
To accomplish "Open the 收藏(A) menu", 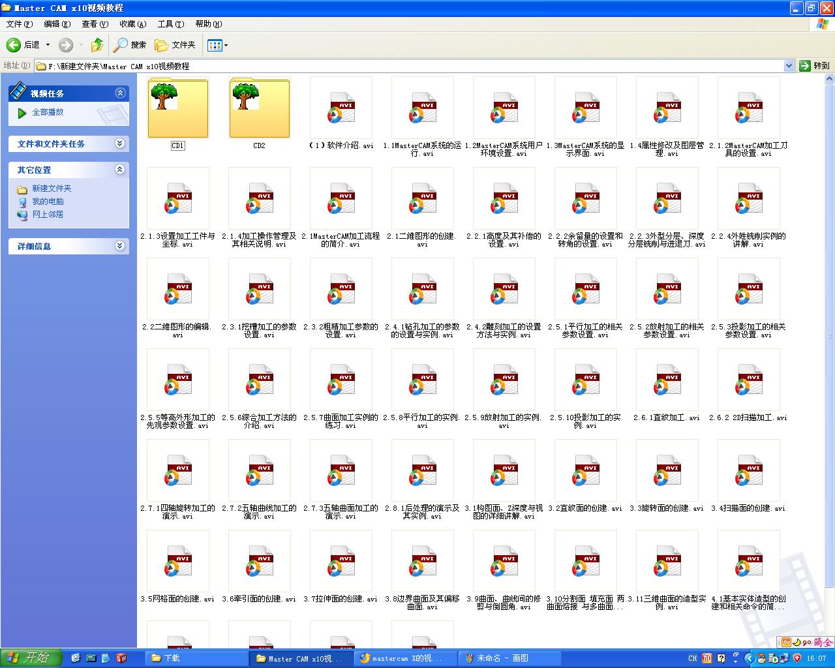I will click(x=133, y=24).
